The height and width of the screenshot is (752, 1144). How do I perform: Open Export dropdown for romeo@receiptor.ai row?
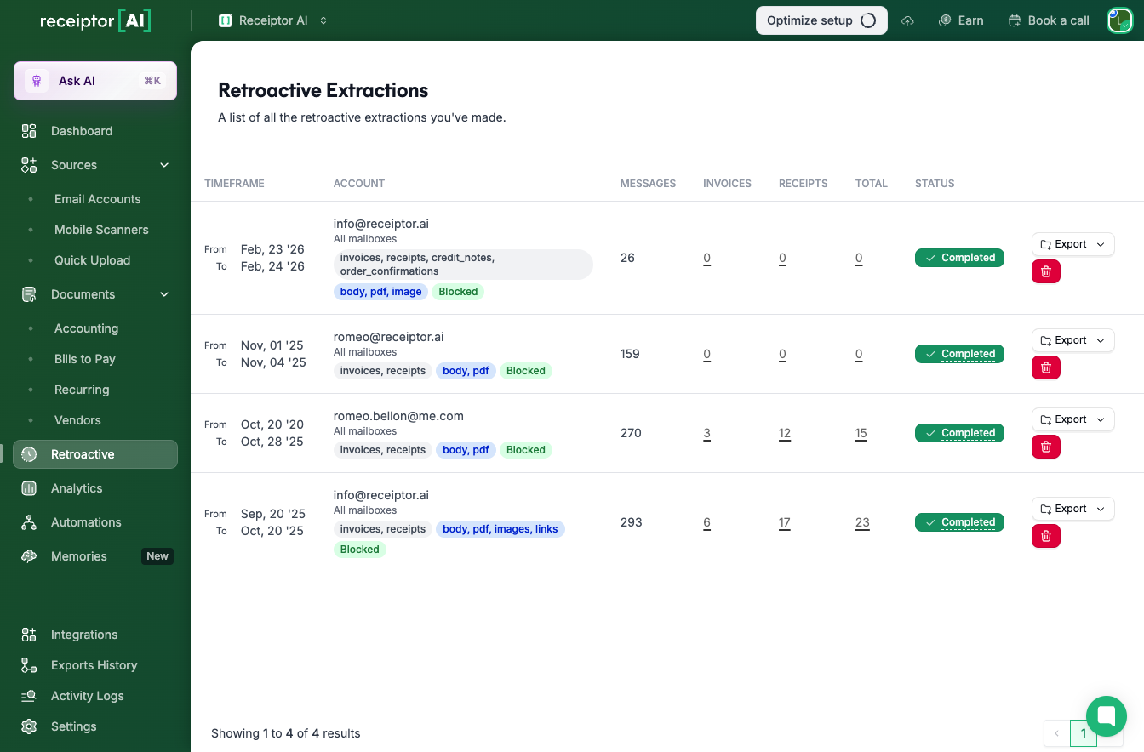point(1072,340)
